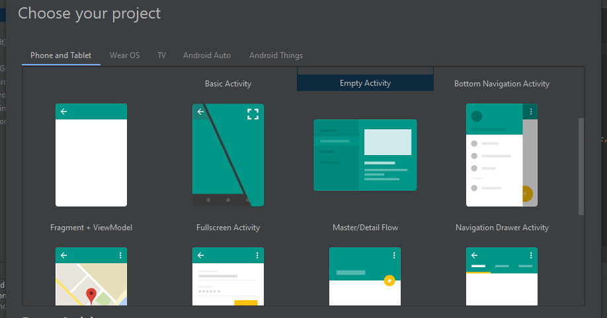Open the Wear OS tab
The height and width of the screenshot is (318, 607).
(x=125, y=55)
